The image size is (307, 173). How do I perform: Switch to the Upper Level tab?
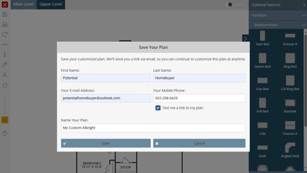point(51,4)
